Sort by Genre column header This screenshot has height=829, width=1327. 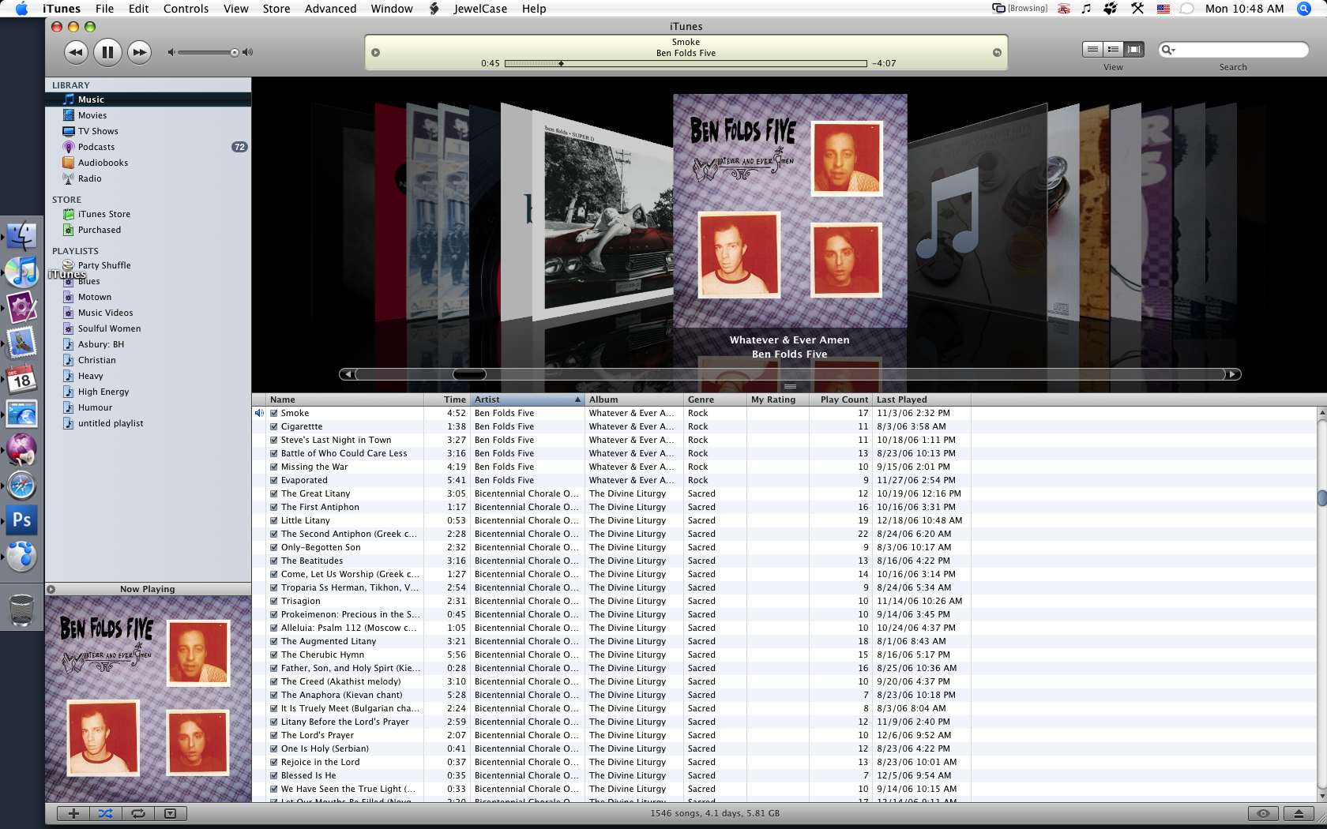(714, 399)
